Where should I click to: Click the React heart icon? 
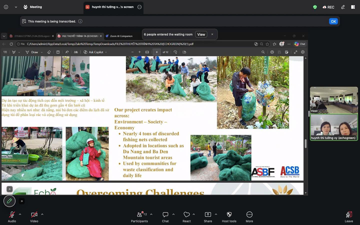186,215
